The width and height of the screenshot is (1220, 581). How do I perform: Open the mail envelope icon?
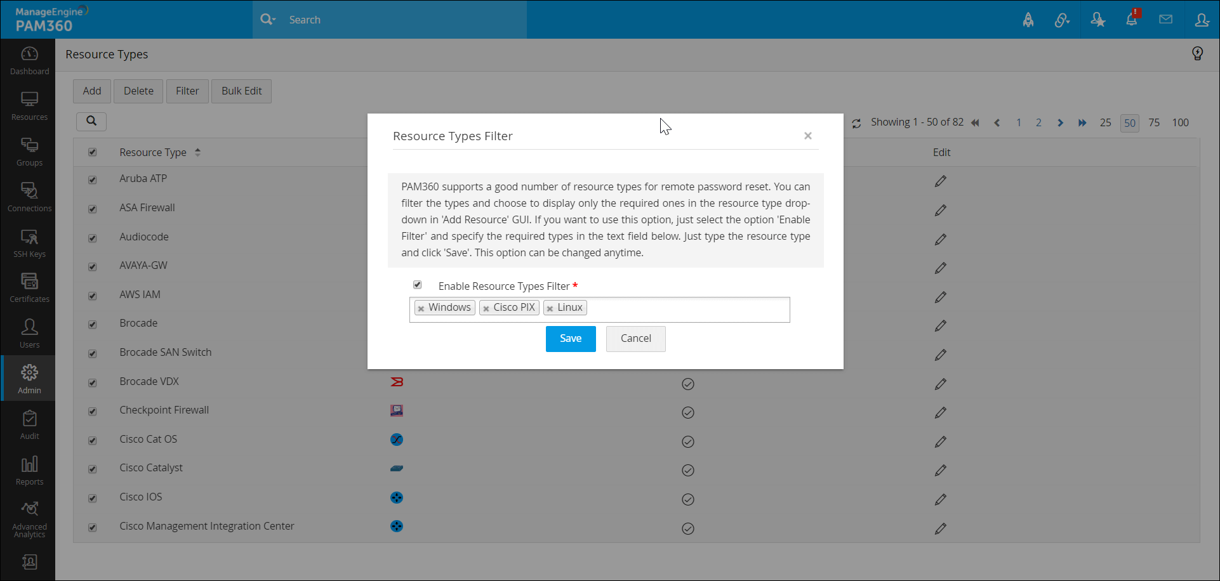(x=1165, y=20)
